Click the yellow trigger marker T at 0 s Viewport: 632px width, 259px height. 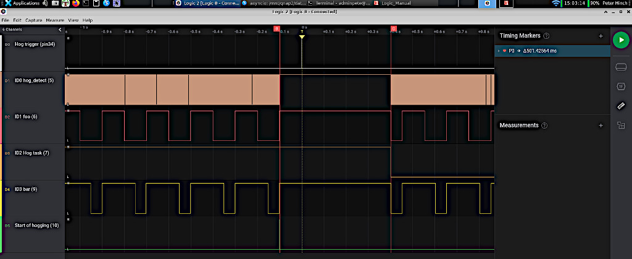[302, 36]
